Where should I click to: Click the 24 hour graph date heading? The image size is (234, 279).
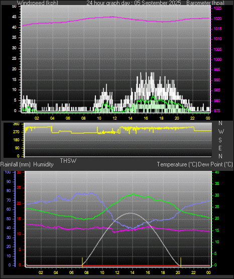click(134, 3)
